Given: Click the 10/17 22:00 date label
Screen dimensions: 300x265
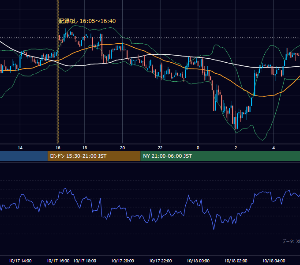Looking at the screenshot, I should click(x=160, y=261).
